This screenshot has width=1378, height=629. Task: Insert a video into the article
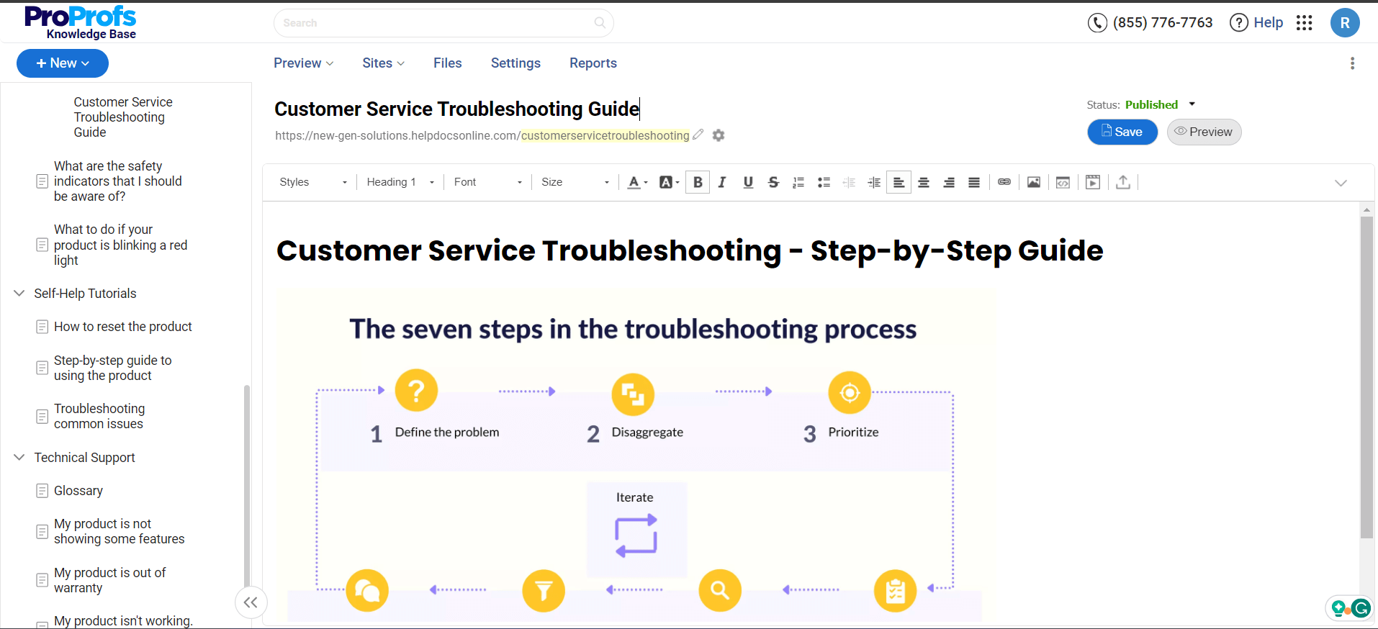point(1093,182)
